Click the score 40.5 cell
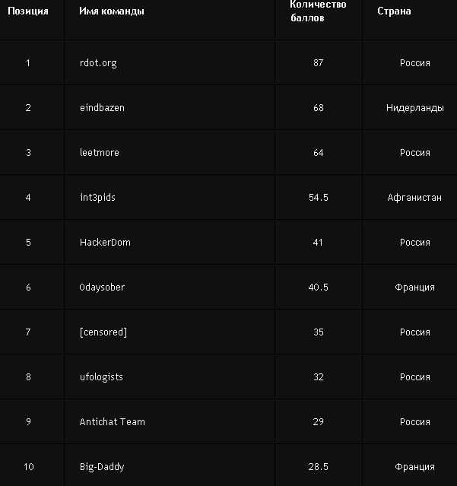This screenshot has height=486, width=457. (318, 287)
